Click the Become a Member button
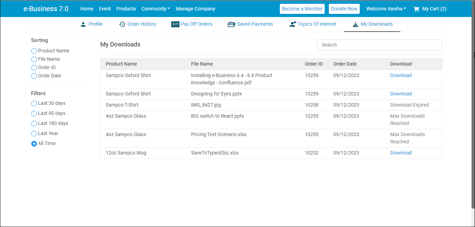The image size is (475, 227). point(302,9)
